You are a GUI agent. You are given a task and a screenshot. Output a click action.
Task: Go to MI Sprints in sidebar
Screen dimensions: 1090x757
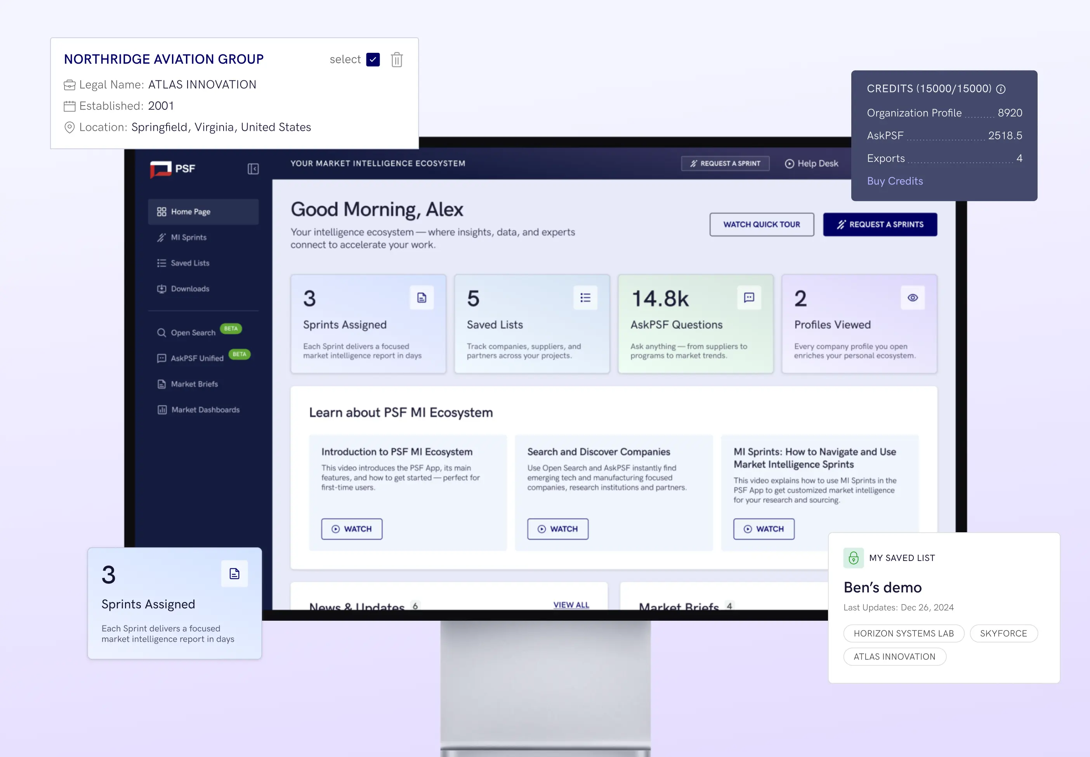click(x=188, y=237)
